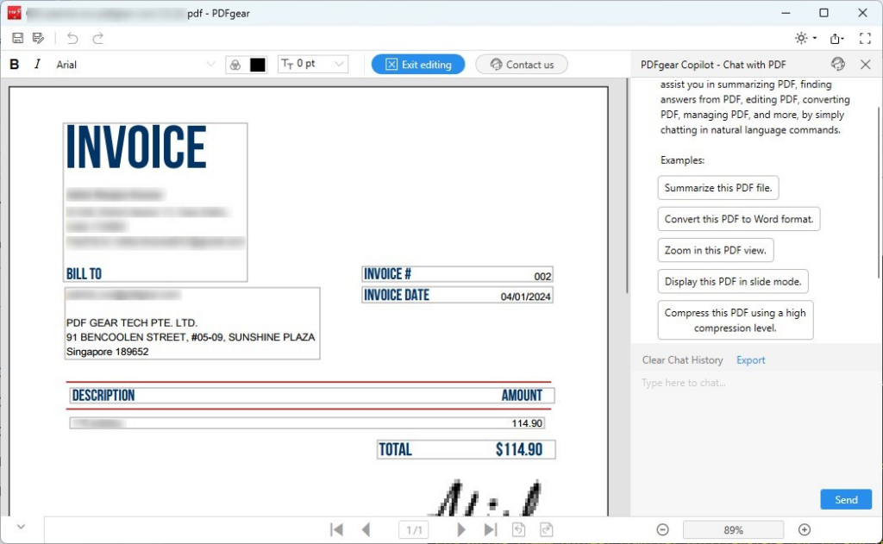This screenshot has height=544, width=883.
Task: Minimize the PDFgear window
Action: (x=786, y=13)
